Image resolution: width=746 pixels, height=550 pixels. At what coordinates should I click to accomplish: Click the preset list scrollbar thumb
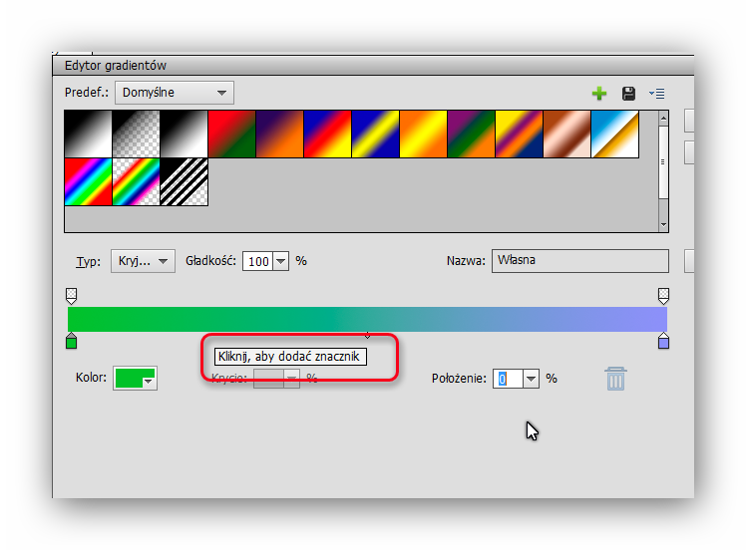(663, 161)
